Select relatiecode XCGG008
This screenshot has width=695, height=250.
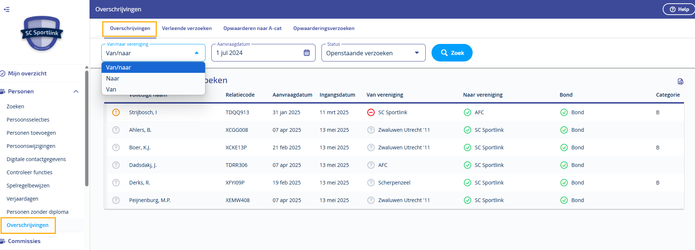(237, 130)
